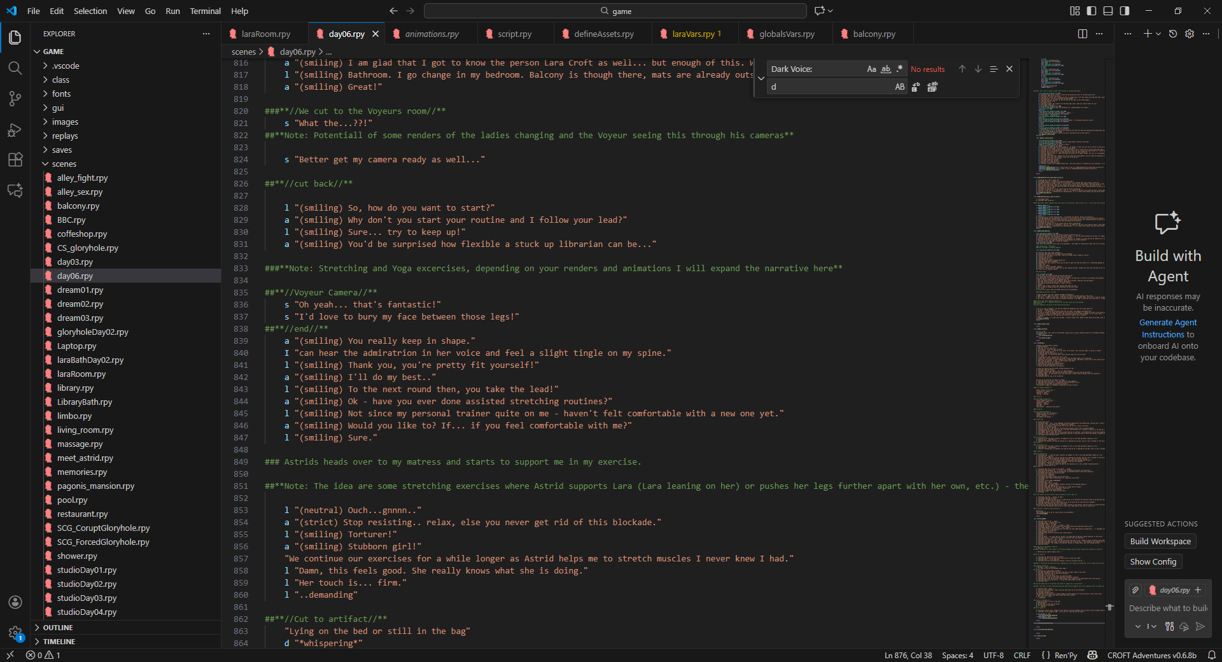Viewport: 1222px width, 662px height.
Task: Expand the OUTLINE section
Action: 126,628
